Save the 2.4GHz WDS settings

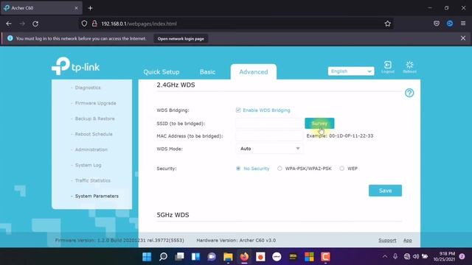pyautogui.click(x=385, y=191)
